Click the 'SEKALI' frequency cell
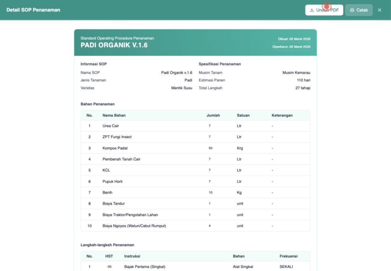This screenshot has width=391, height=271. tap(286, 267)
